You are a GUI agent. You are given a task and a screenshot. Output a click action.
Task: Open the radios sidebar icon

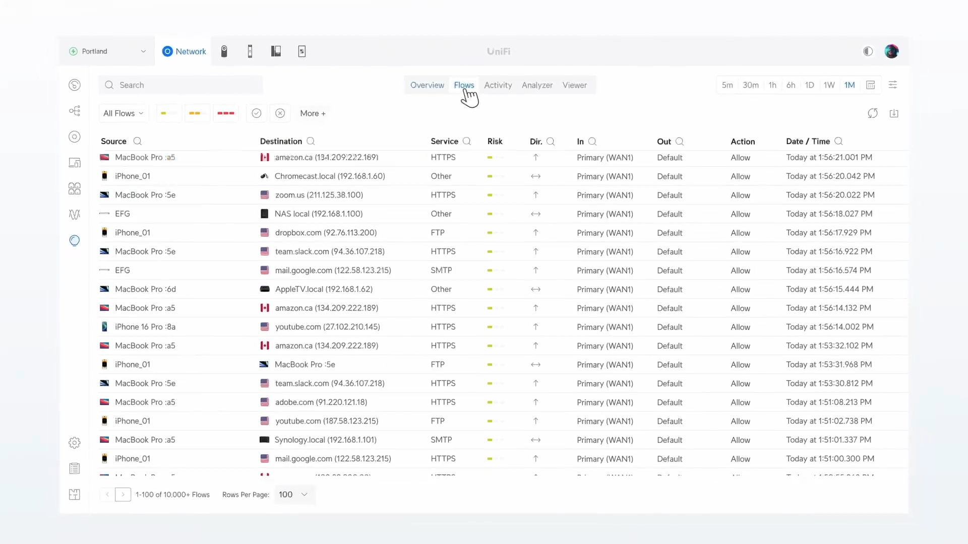(x=75, y=215)
